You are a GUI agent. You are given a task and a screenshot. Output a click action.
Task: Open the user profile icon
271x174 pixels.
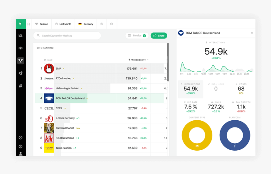click(x=20, y=154)
